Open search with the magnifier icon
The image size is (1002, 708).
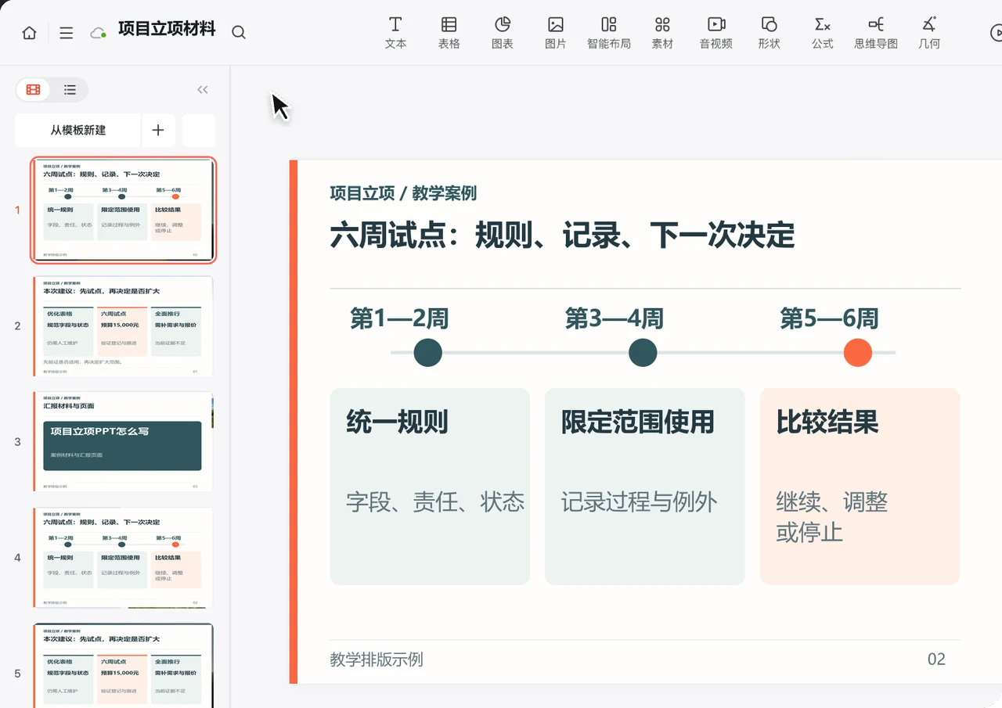(239, 32)
